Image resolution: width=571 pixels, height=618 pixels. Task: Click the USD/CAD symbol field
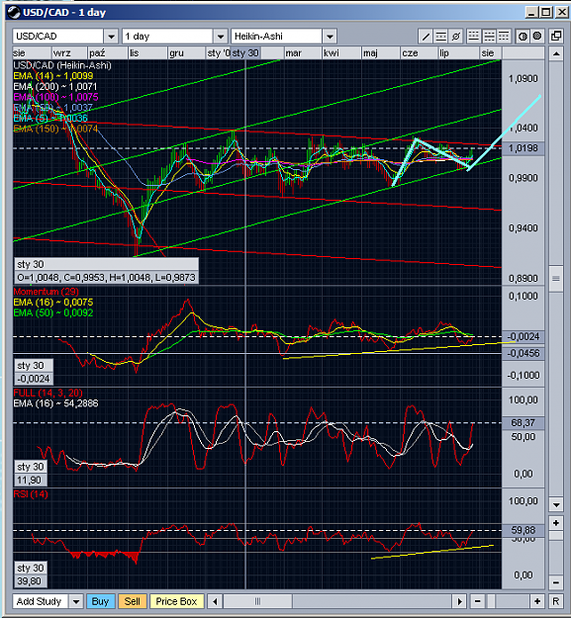tap(58, 37)
